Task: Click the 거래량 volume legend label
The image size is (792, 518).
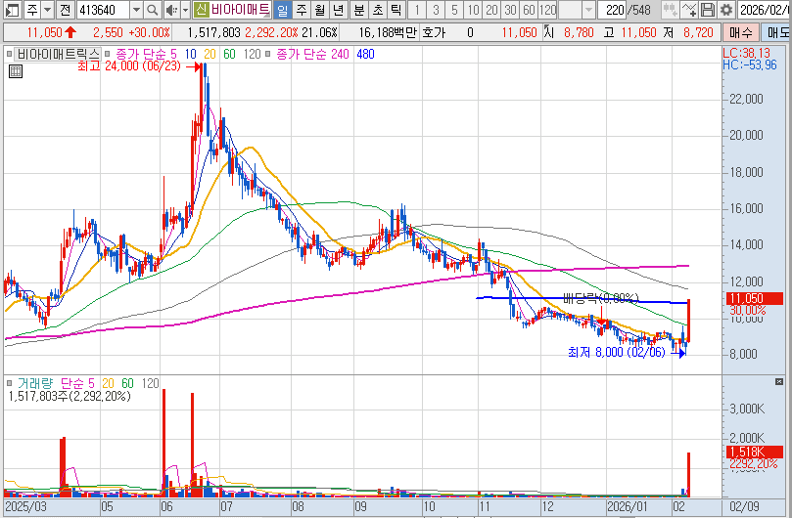Action: (x=35, y=383)
